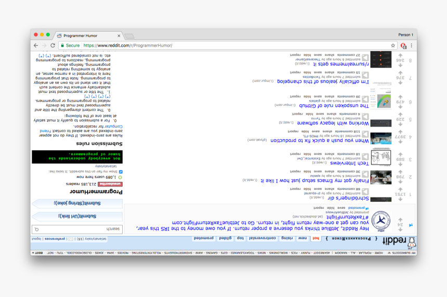Image resolution: width=447 pixels, height=297 pixels.
Task: Click 'share' on 'Schrödinger's dir' post
Action: coord(329,189)
